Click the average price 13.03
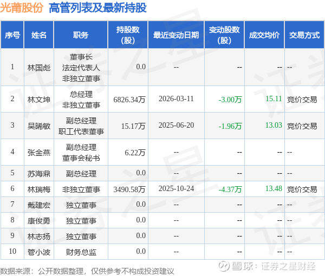 coord(274,125)
